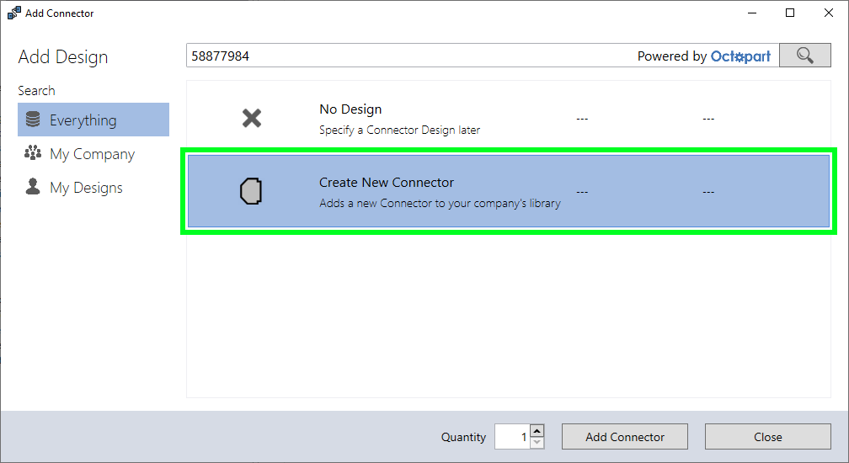Viewport: 849px width, 463px height.
Task: Select the My Designs filter
Action: click(x=93, y=187)
